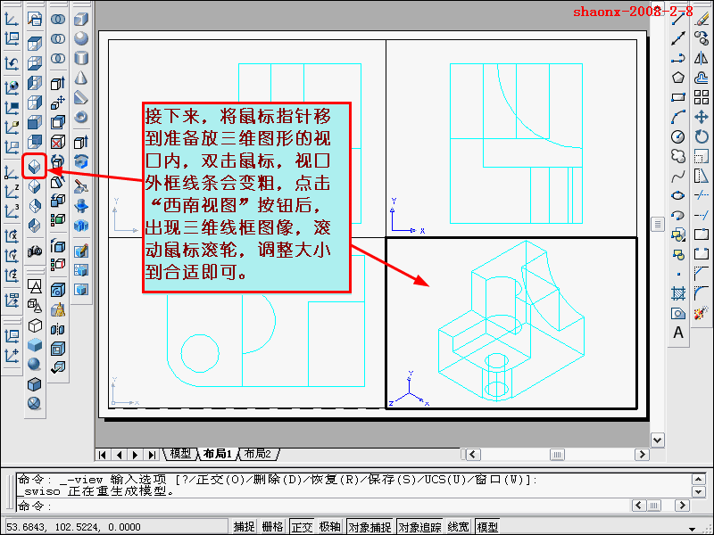Create a Cone solid
Image resolution: width=714 pixels, height=535 pixels.
pos(80,78)
